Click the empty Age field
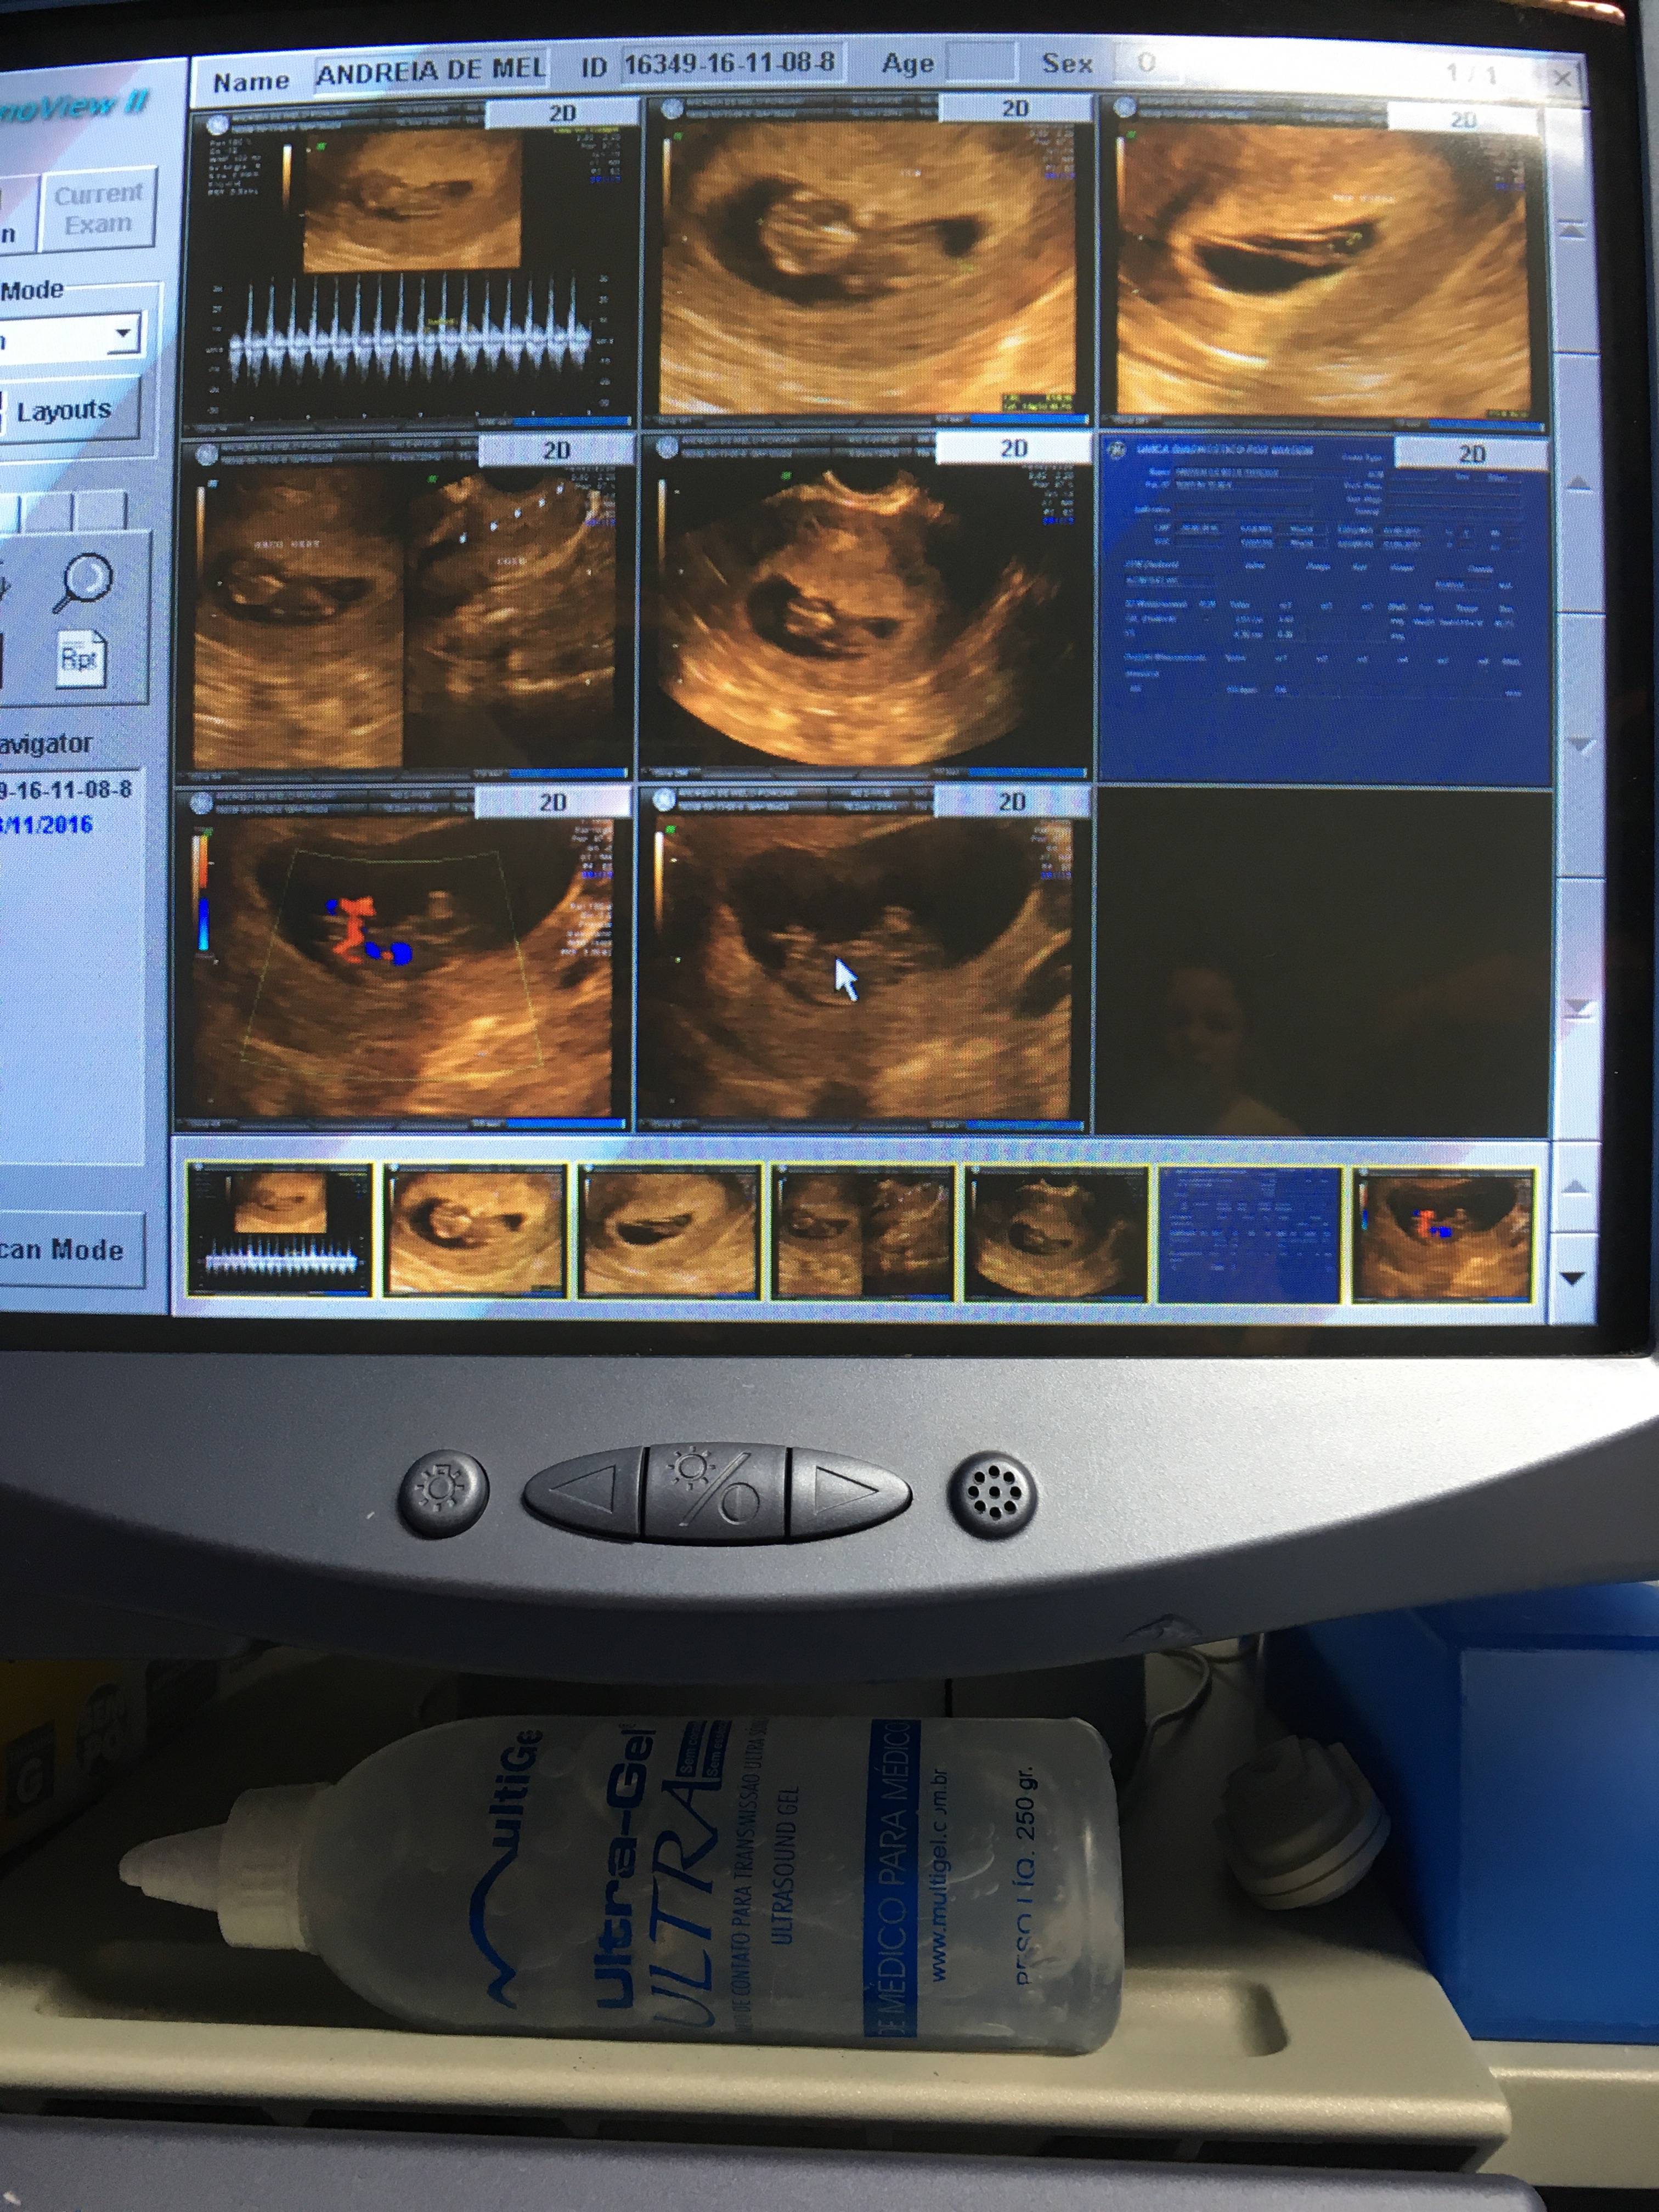This screenshot has height=2212, width=1659. click(980, 62)
